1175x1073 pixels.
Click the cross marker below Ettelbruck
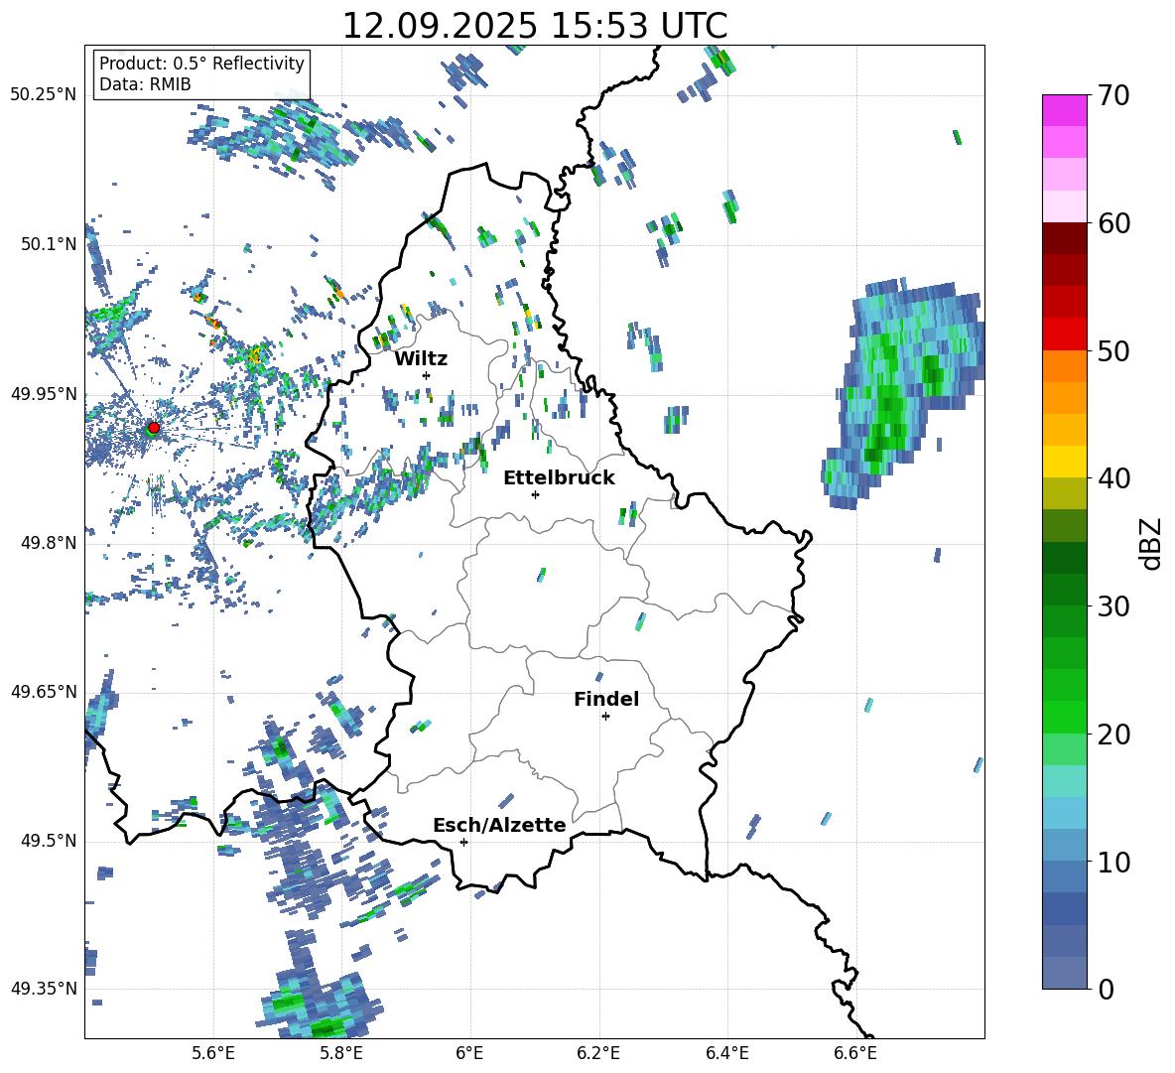coord(535,494)
